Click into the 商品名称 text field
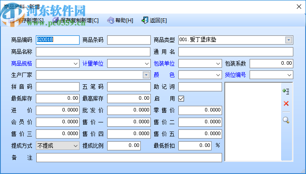Screen dimensions: 306x174 [93, 52]
